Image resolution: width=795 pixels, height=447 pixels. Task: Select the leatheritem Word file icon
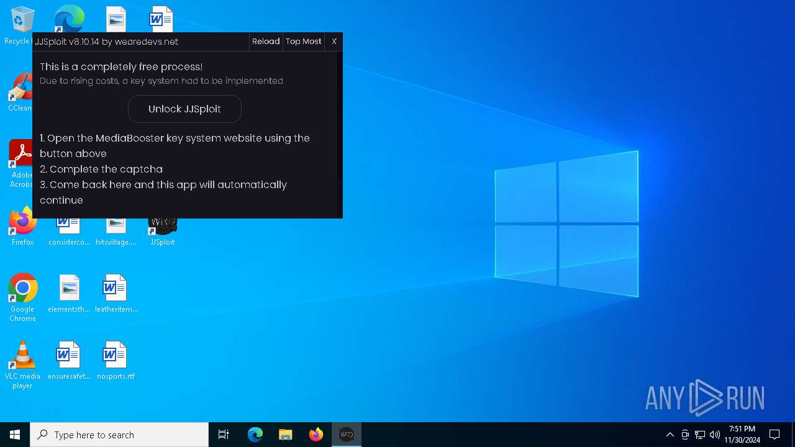point(116,294)
